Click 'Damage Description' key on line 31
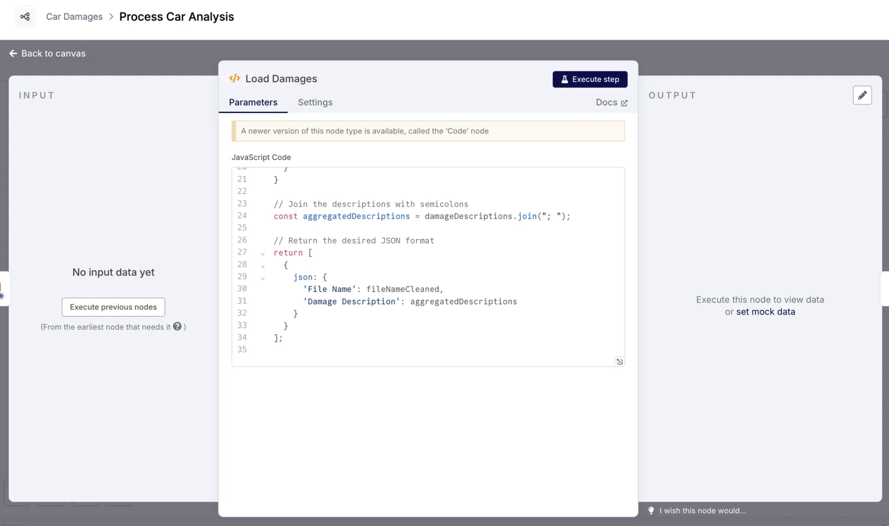 pyautogui.click(x=351, y=301)
